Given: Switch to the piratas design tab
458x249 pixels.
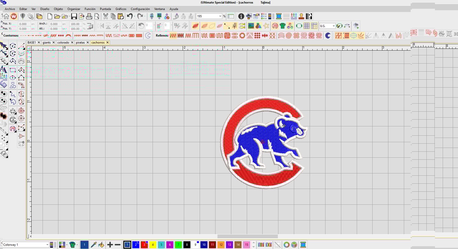Looking at the screenshot, I should [80, 43].
